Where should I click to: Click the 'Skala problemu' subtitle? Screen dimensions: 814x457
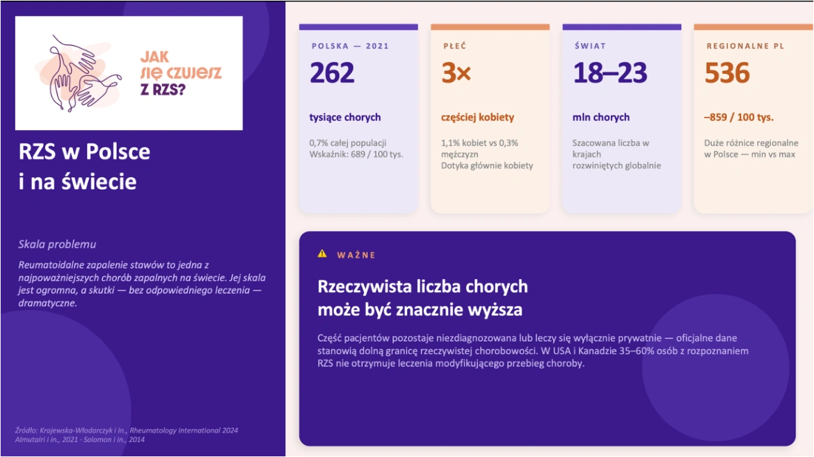pyautogui.click(x=57, y=244)
